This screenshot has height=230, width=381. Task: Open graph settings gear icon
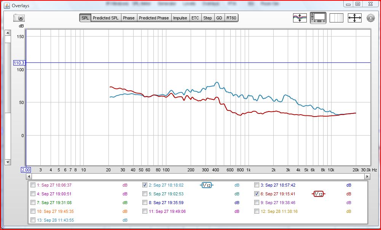371,18
